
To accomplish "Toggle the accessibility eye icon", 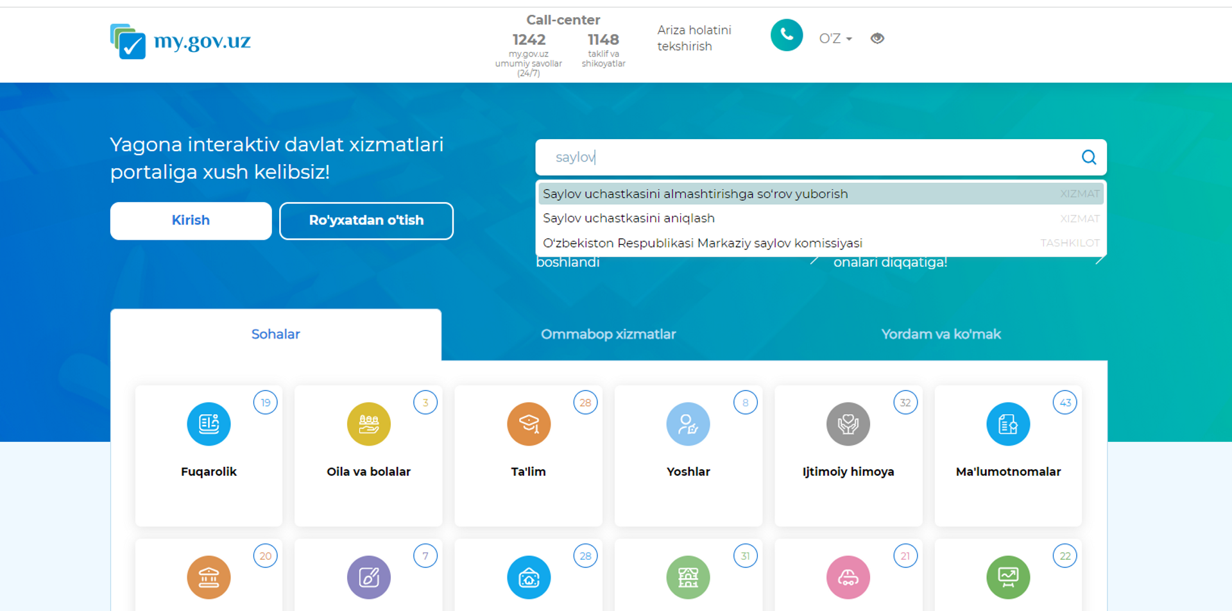I will coord(877,38).
